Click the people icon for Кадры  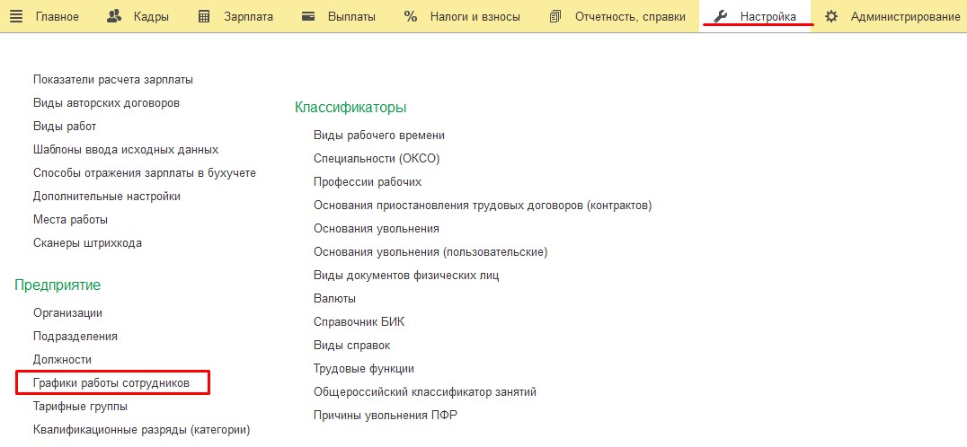point(114,16)
